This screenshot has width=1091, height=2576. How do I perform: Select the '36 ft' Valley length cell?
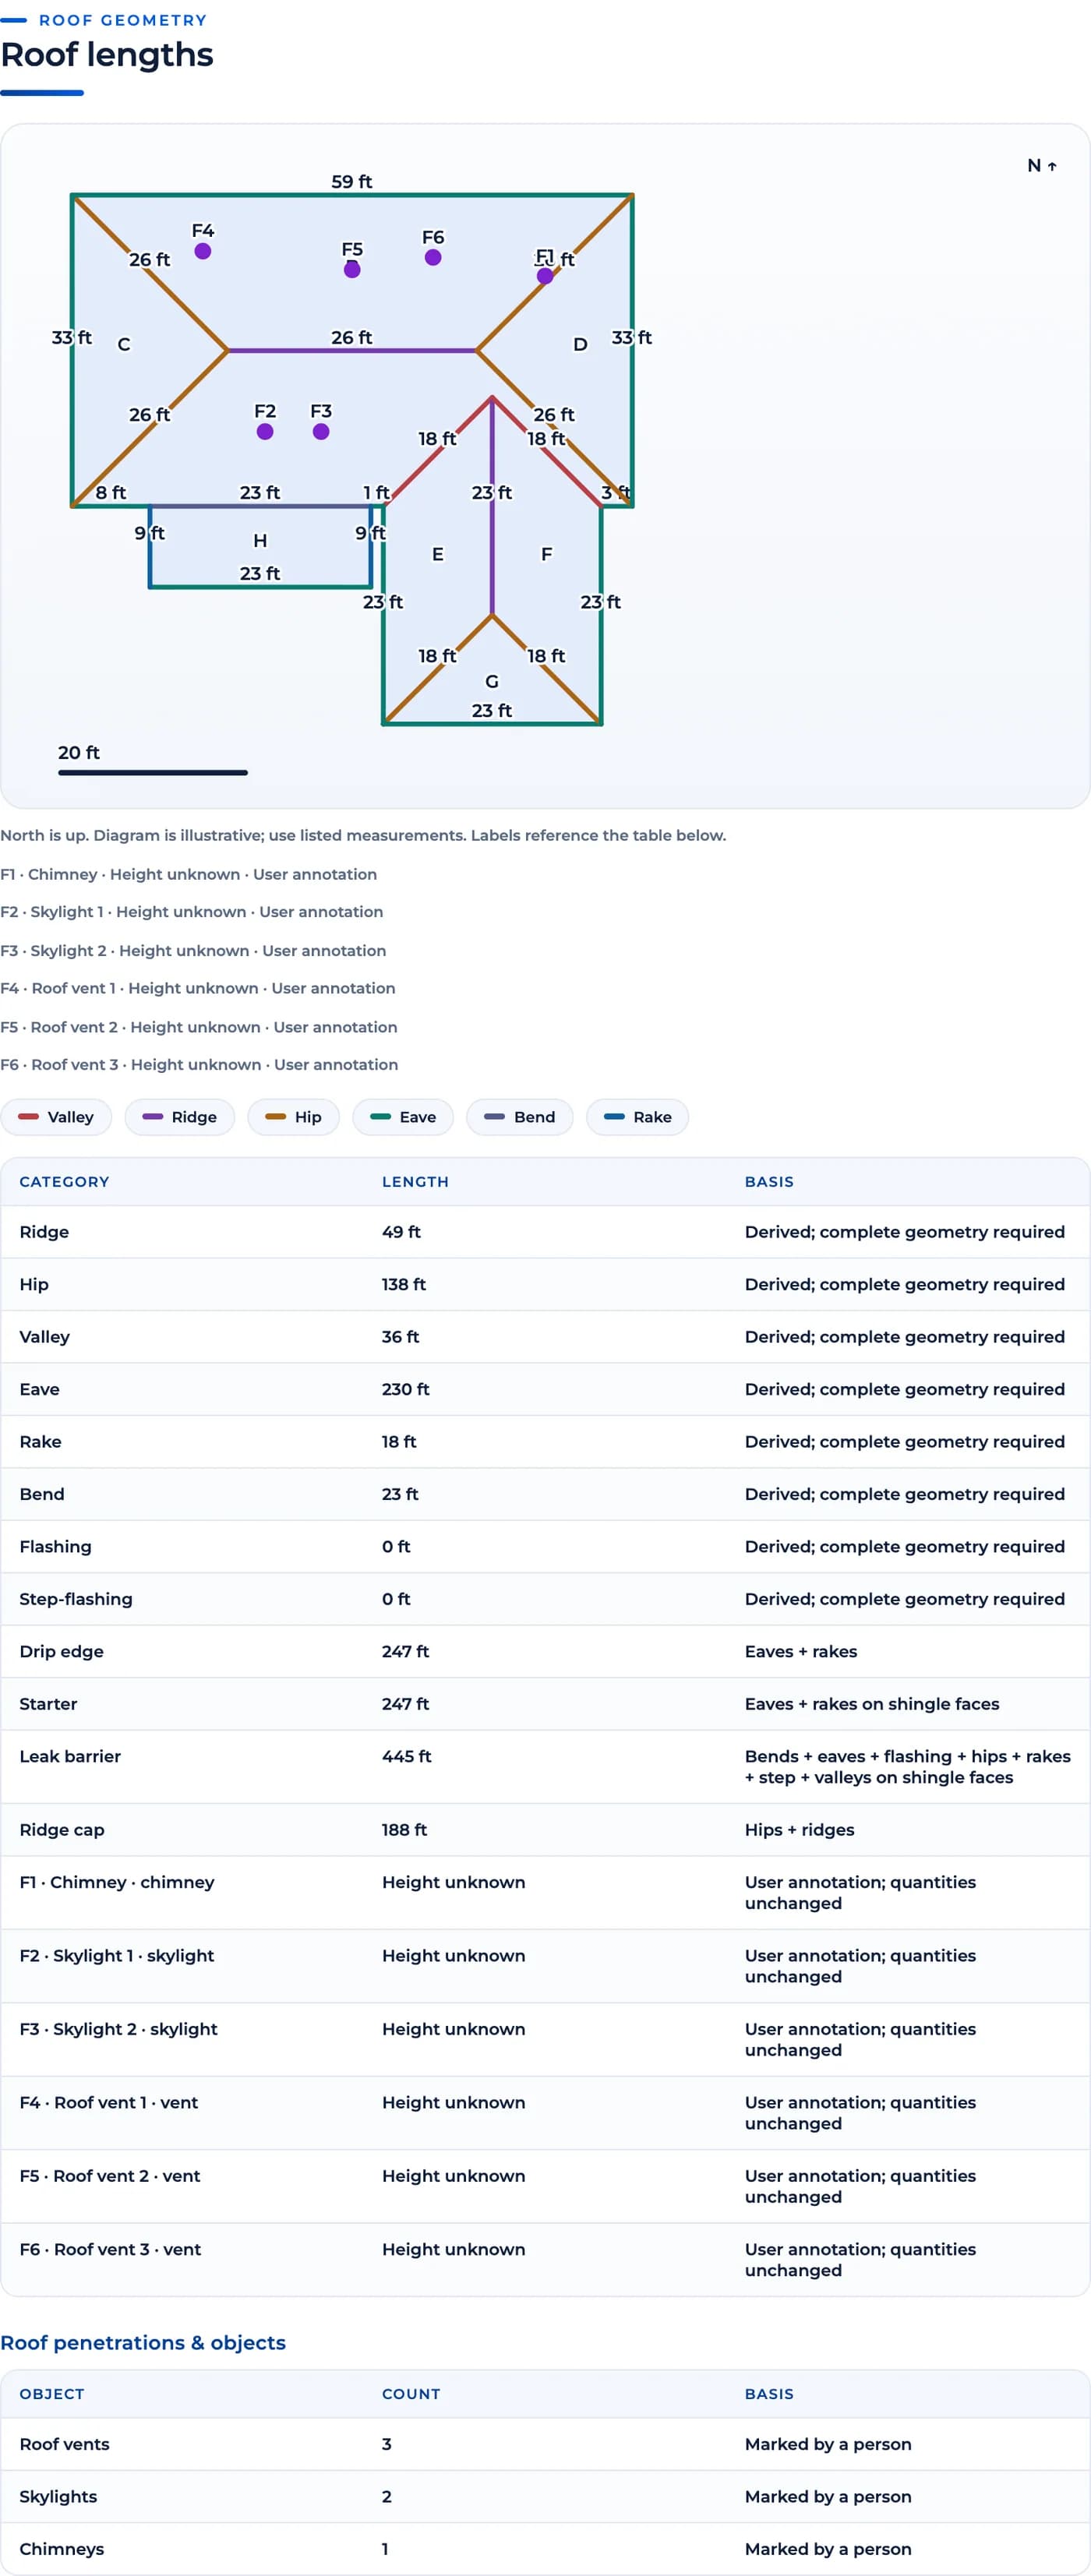[x=401, y=1337]
